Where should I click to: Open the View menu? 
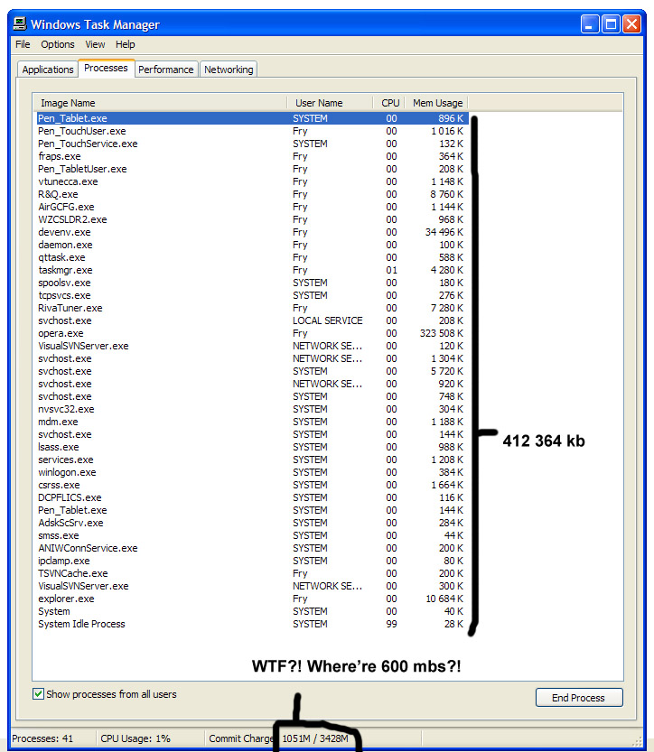coord(95,44)
